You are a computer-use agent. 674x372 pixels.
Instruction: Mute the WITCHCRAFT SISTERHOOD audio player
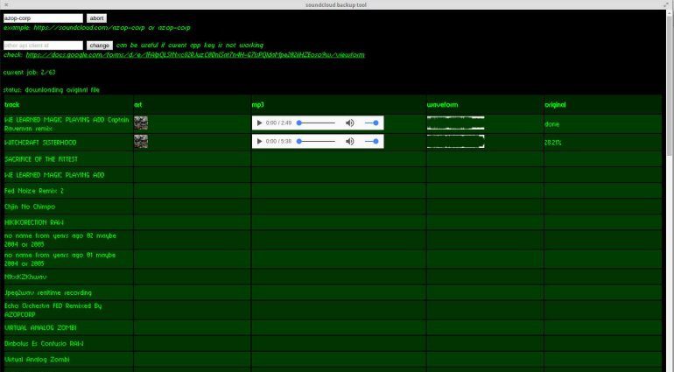click(x=350, y=141)
